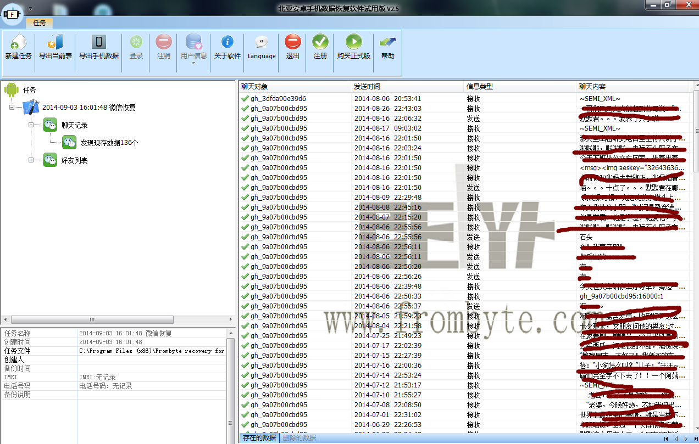699x444 pixels.
Task: Select the 发现现存数据136个 tree item
Action: tap(109, 143)
